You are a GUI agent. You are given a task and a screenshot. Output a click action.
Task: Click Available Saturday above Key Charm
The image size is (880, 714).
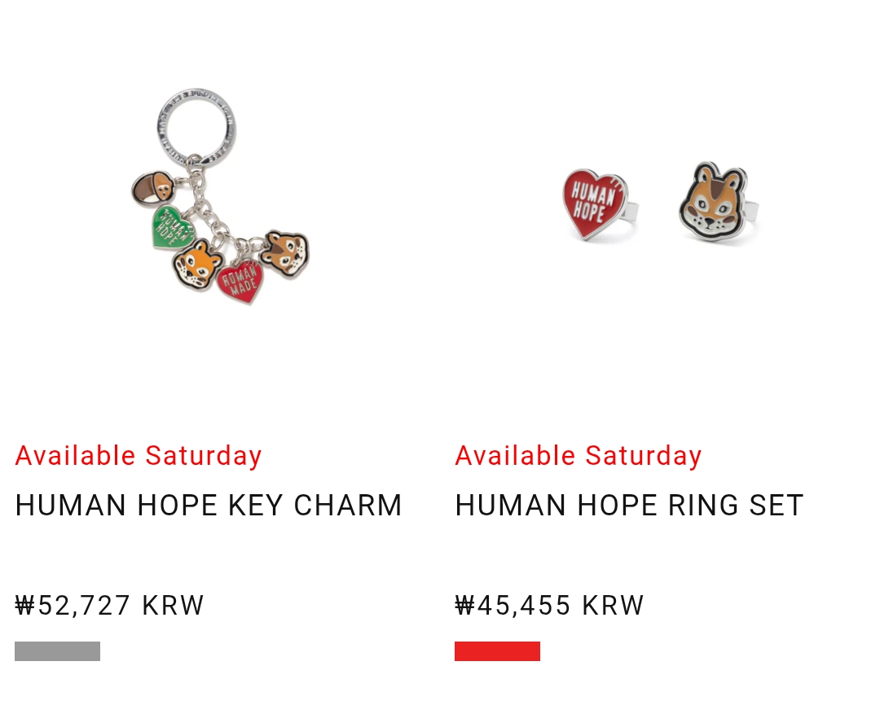(x=139, y=456)
